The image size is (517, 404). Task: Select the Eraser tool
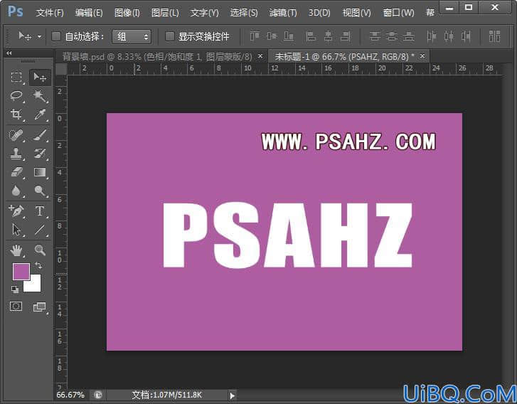[x=16, y=172]
